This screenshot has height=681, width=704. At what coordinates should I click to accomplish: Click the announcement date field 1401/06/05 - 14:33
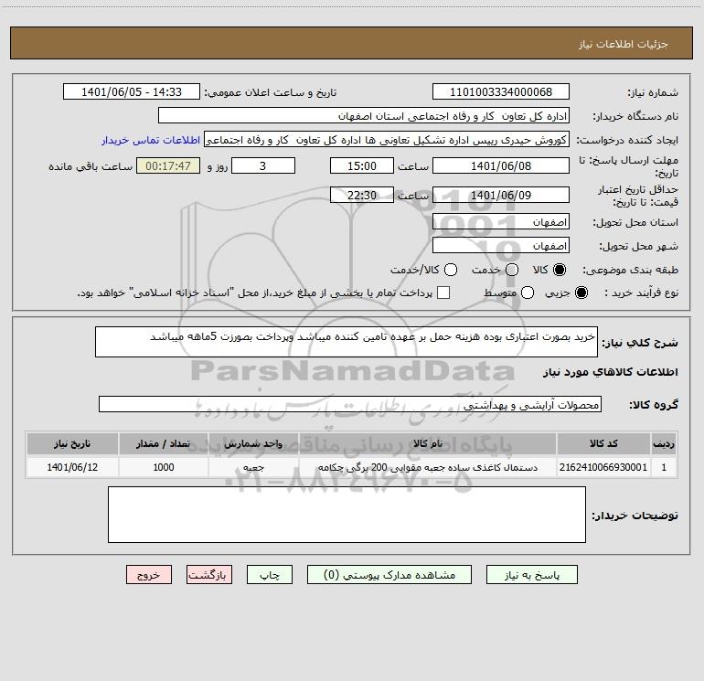click(132, 91)
